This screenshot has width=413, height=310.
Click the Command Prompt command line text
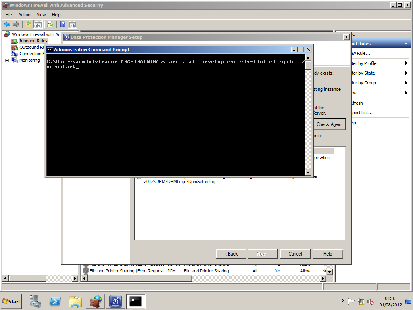[x=175, y=64]
